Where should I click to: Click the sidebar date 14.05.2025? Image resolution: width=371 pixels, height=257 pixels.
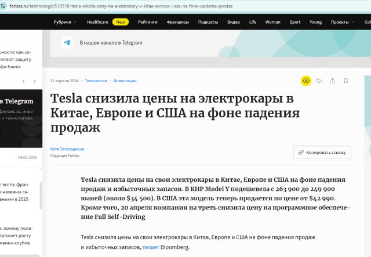pos(27,157)
